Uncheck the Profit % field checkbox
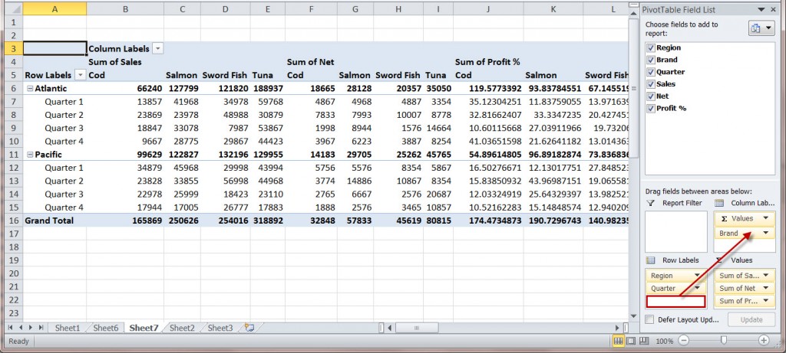786x353 pixels. [651, 108]
